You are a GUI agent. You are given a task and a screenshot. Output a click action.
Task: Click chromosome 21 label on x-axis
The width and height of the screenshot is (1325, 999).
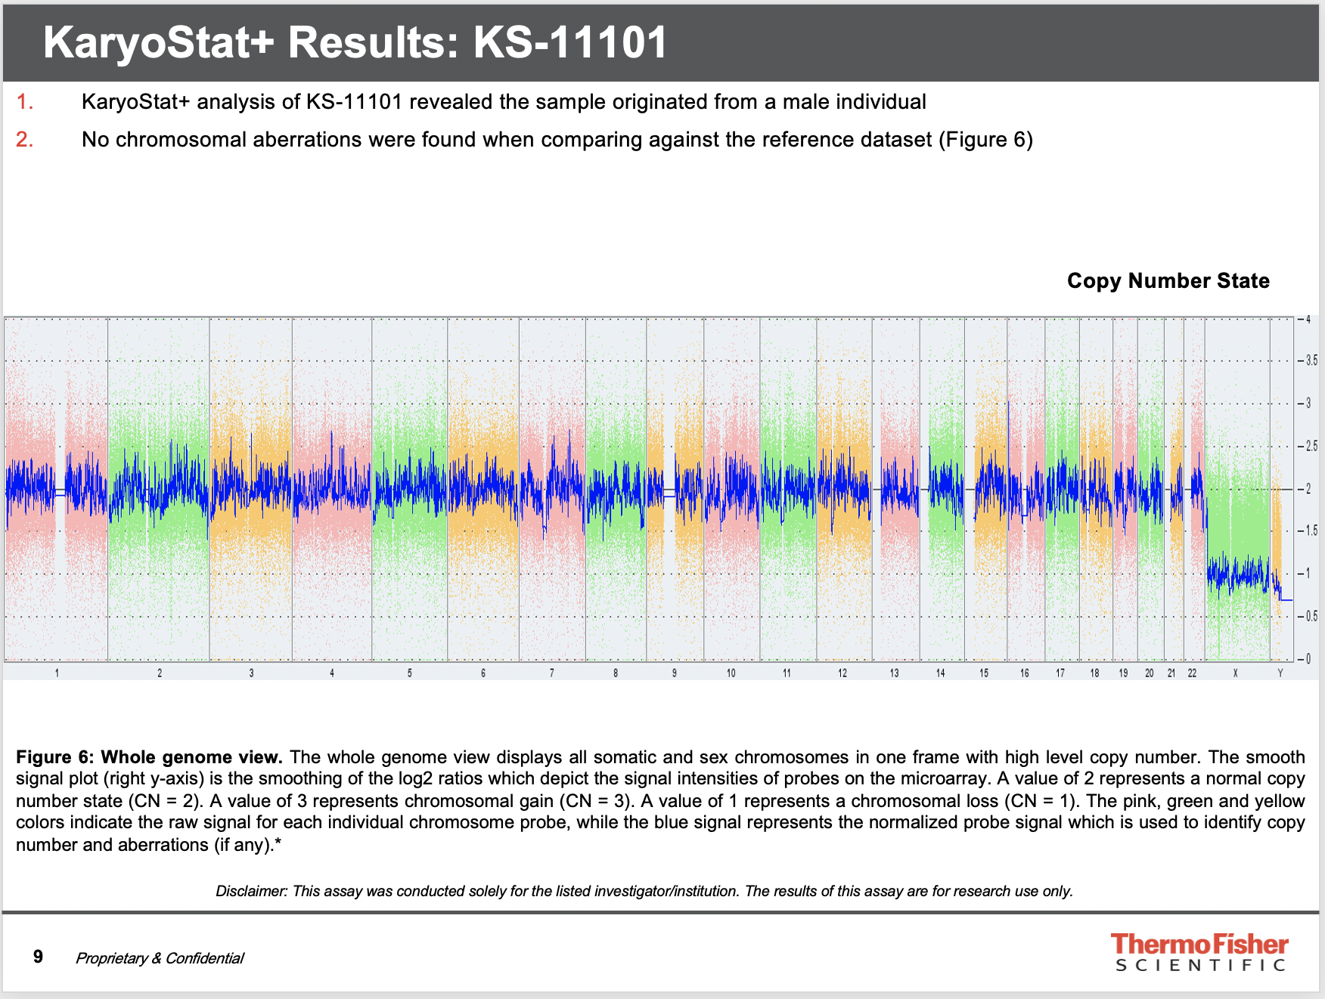[x=1171, y=673]
